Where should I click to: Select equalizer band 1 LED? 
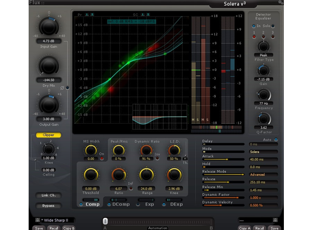tap(254, 37)
